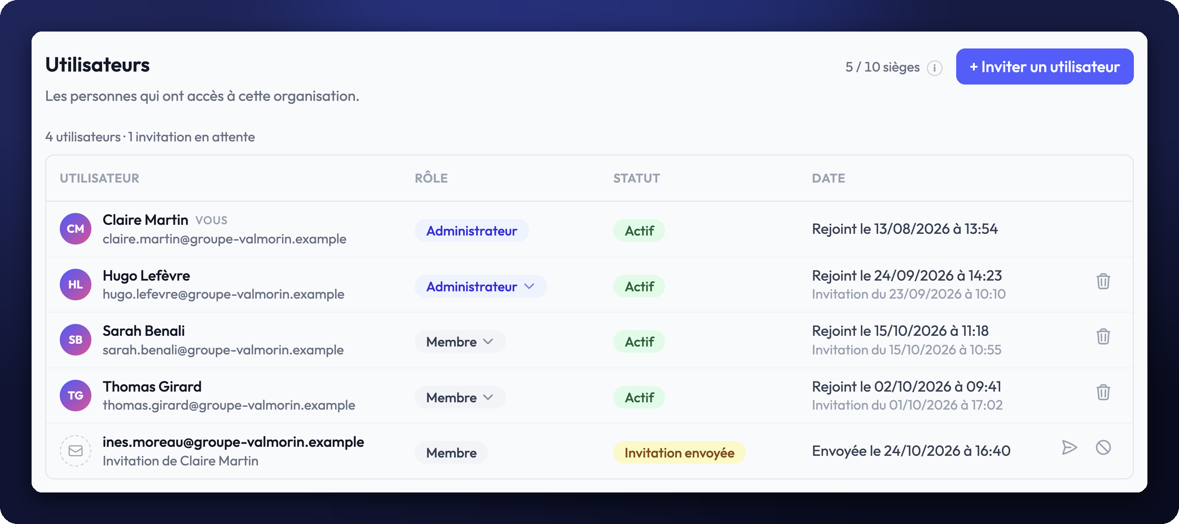Click the UTILISATEUR column header
The height and width of the screenshot is (524, 1179).
99,178
